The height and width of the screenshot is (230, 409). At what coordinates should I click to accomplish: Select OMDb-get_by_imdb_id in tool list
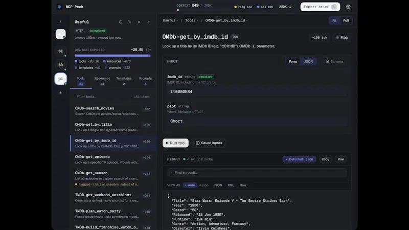click(x=113, y=143)
